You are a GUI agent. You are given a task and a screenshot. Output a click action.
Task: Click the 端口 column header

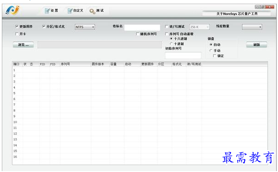[17, 64]
